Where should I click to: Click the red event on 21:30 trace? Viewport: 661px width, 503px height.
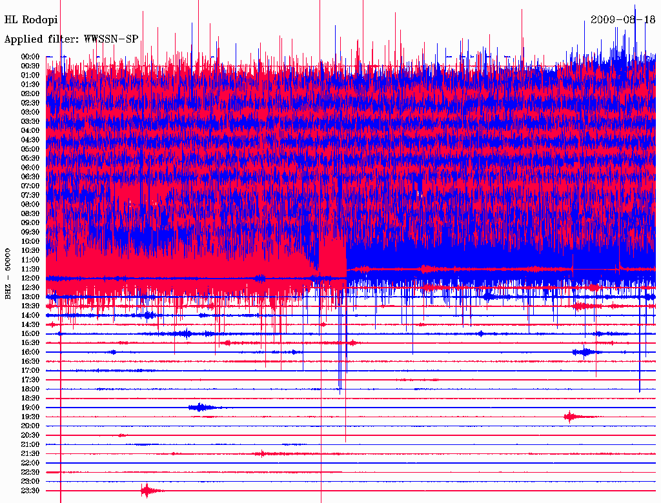tap(263, 454)
